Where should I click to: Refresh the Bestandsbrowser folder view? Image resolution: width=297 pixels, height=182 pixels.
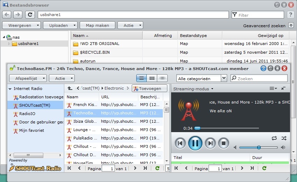(x=30, y=15)
